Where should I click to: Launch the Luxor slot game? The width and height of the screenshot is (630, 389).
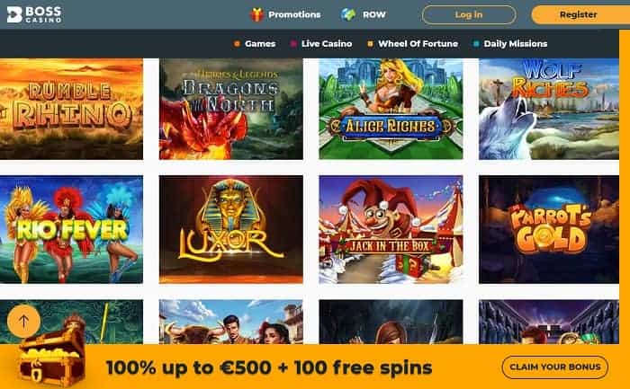click(x=231, y=229)
